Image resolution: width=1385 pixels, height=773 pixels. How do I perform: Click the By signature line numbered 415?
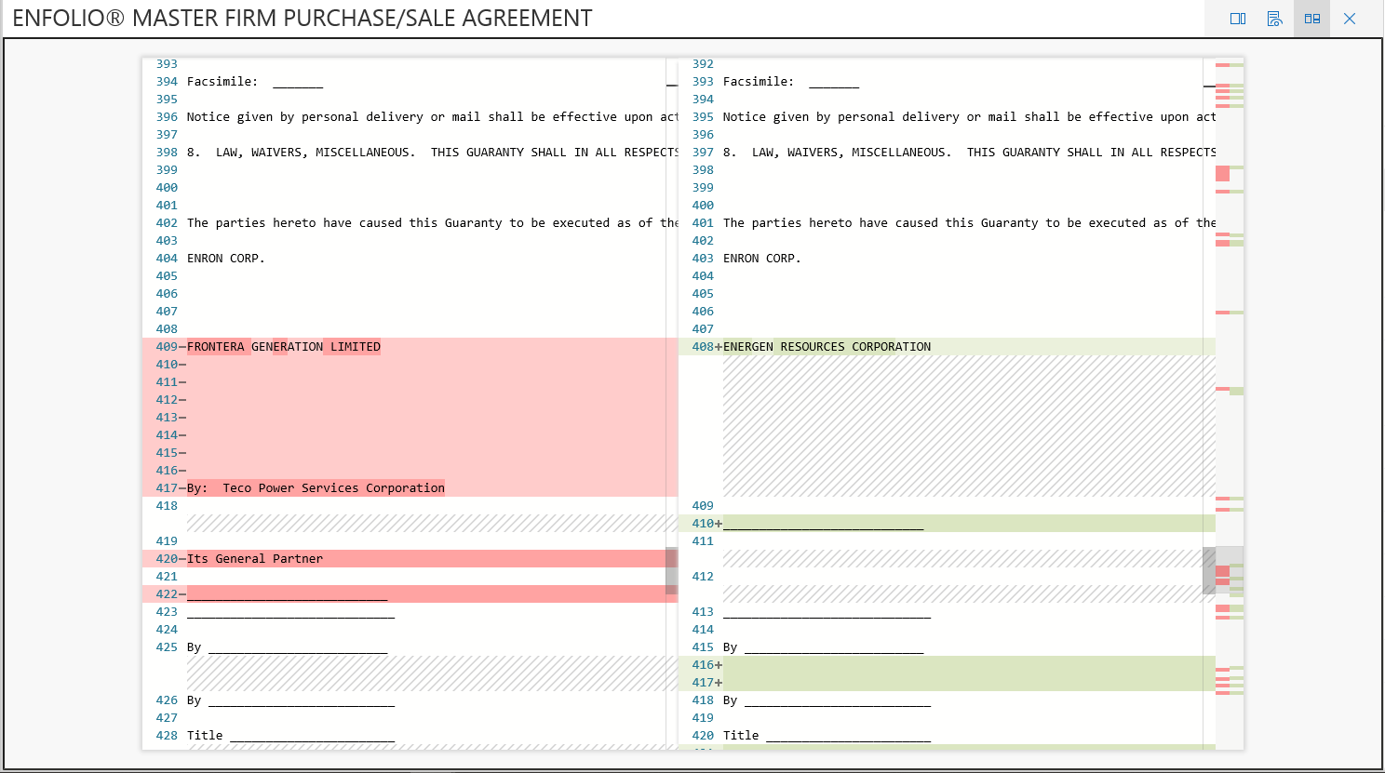[x=823, y=647]
